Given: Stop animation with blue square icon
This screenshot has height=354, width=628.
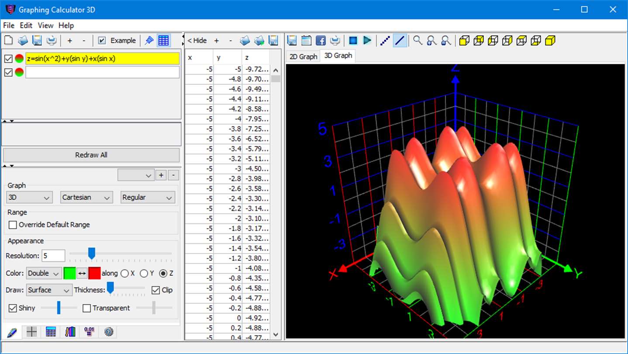Looking at the screenshot, I should [x=353, y=41].
